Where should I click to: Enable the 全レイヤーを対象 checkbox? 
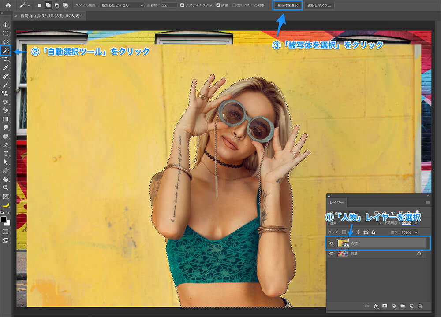pos(234,5)
